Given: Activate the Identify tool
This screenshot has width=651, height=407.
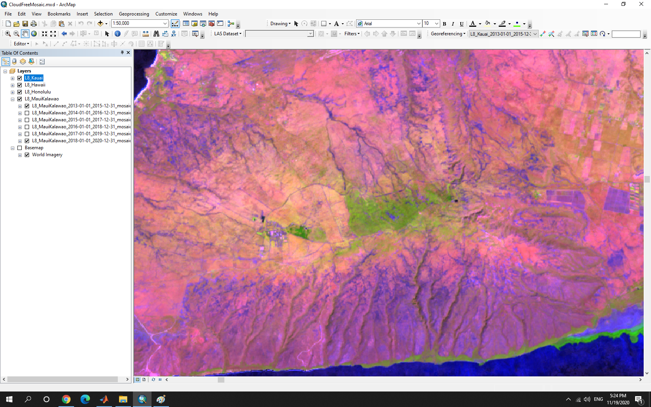Looking at the screenshot, I should click(x=117, y=34).
